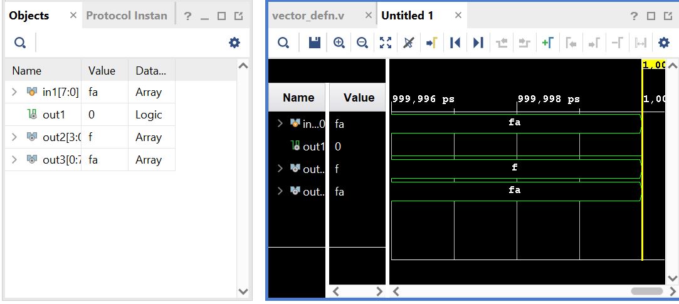Click the waveform horizontal scrollbar thumb

pos(646,291)
